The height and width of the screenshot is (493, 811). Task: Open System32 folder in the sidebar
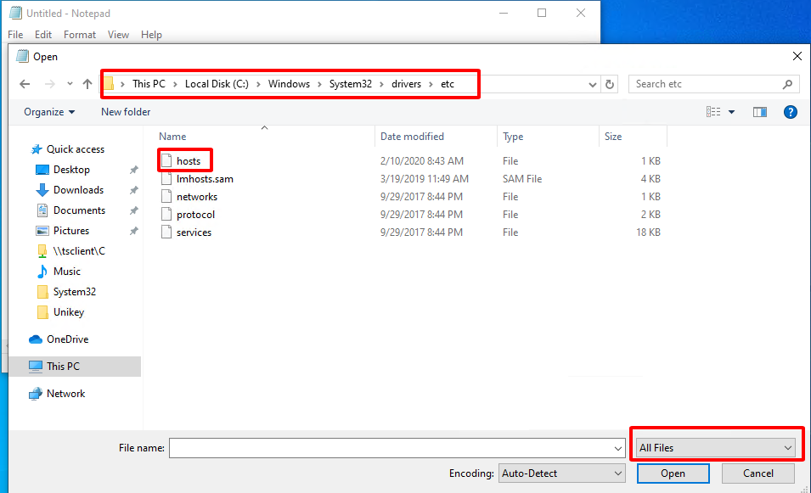point(75,292)
